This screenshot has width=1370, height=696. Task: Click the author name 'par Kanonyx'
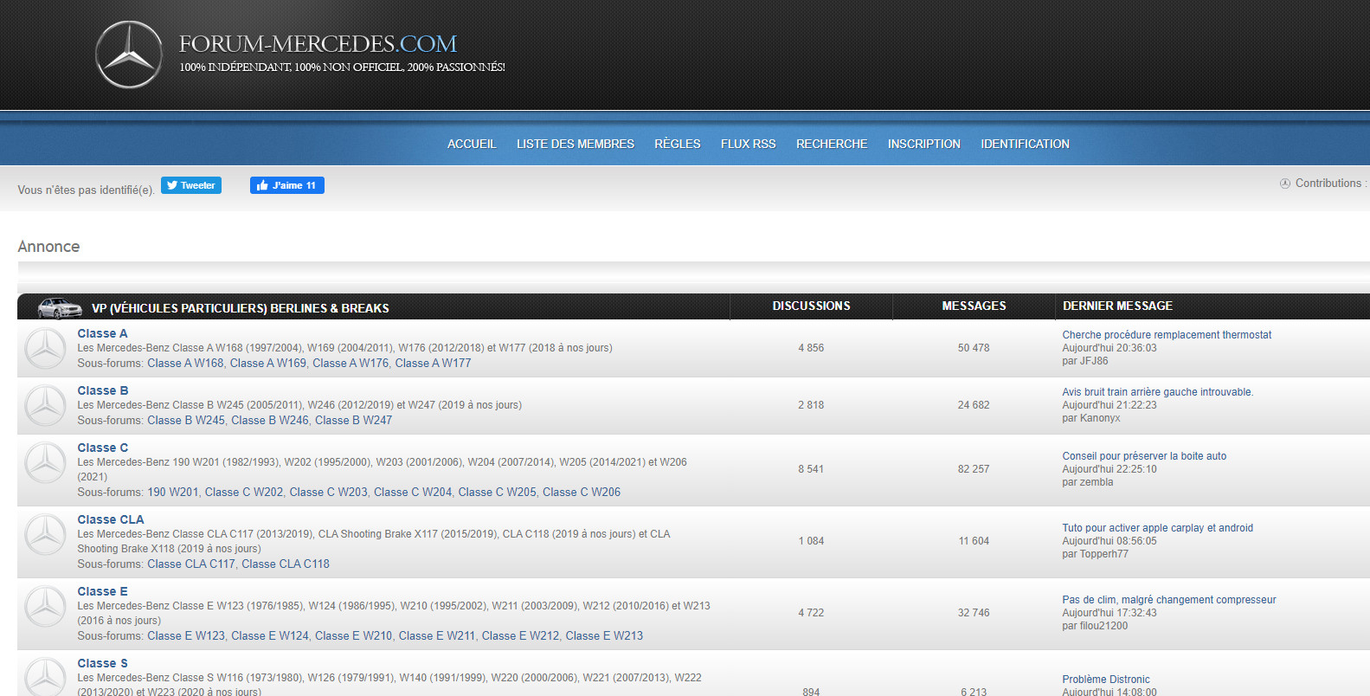[x=1091, y=418]
